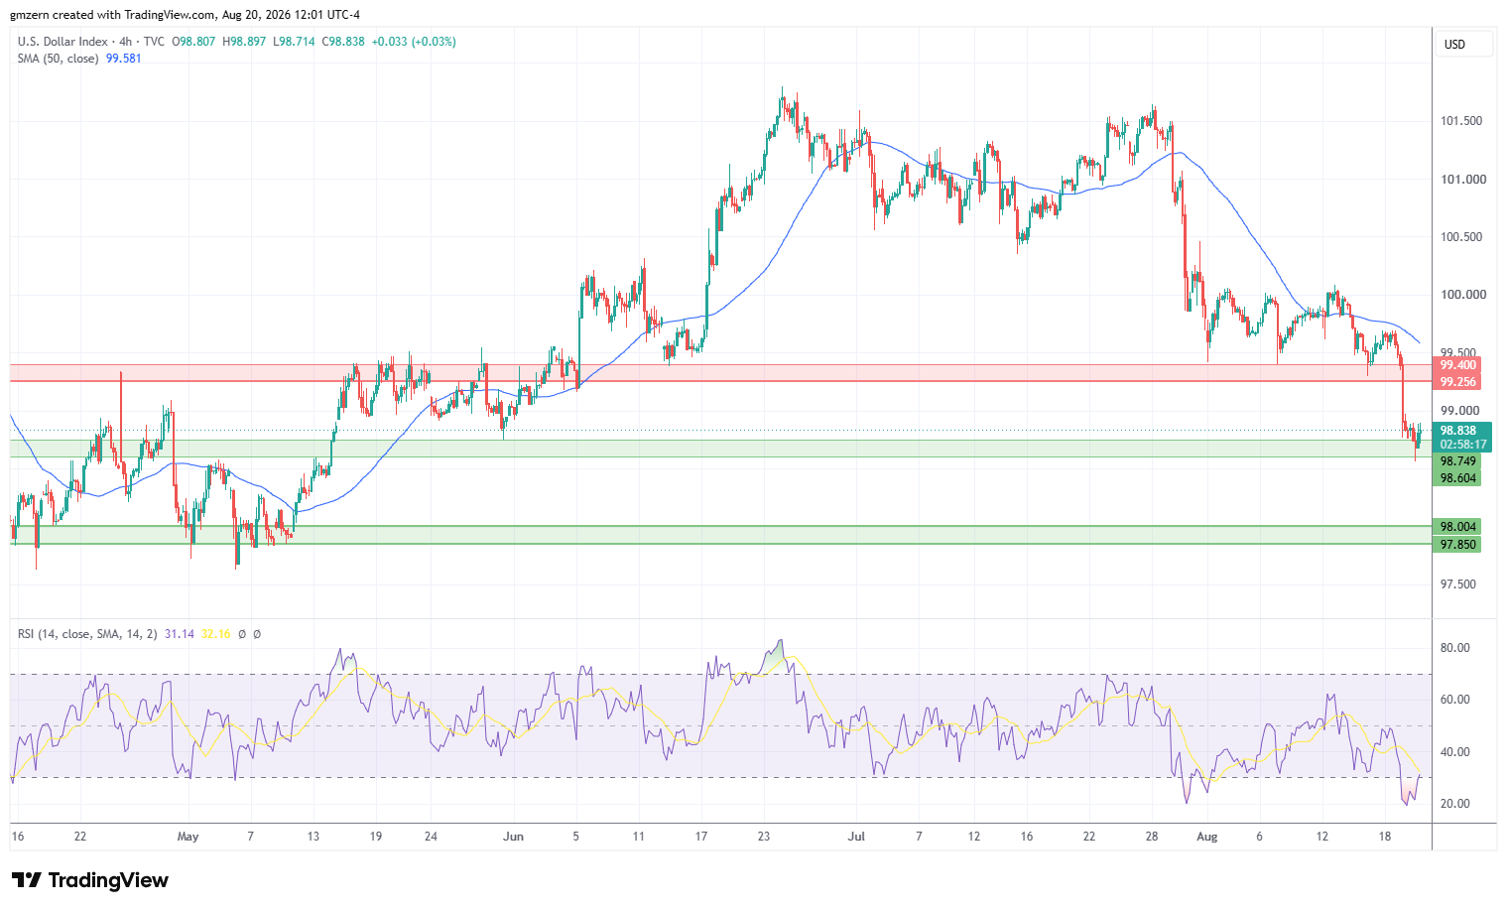The width and height of the screenshot is (1507, 910).
Task: Click the RSI (14, close, SMA, 14, 2) label
Action: (87, 633)
